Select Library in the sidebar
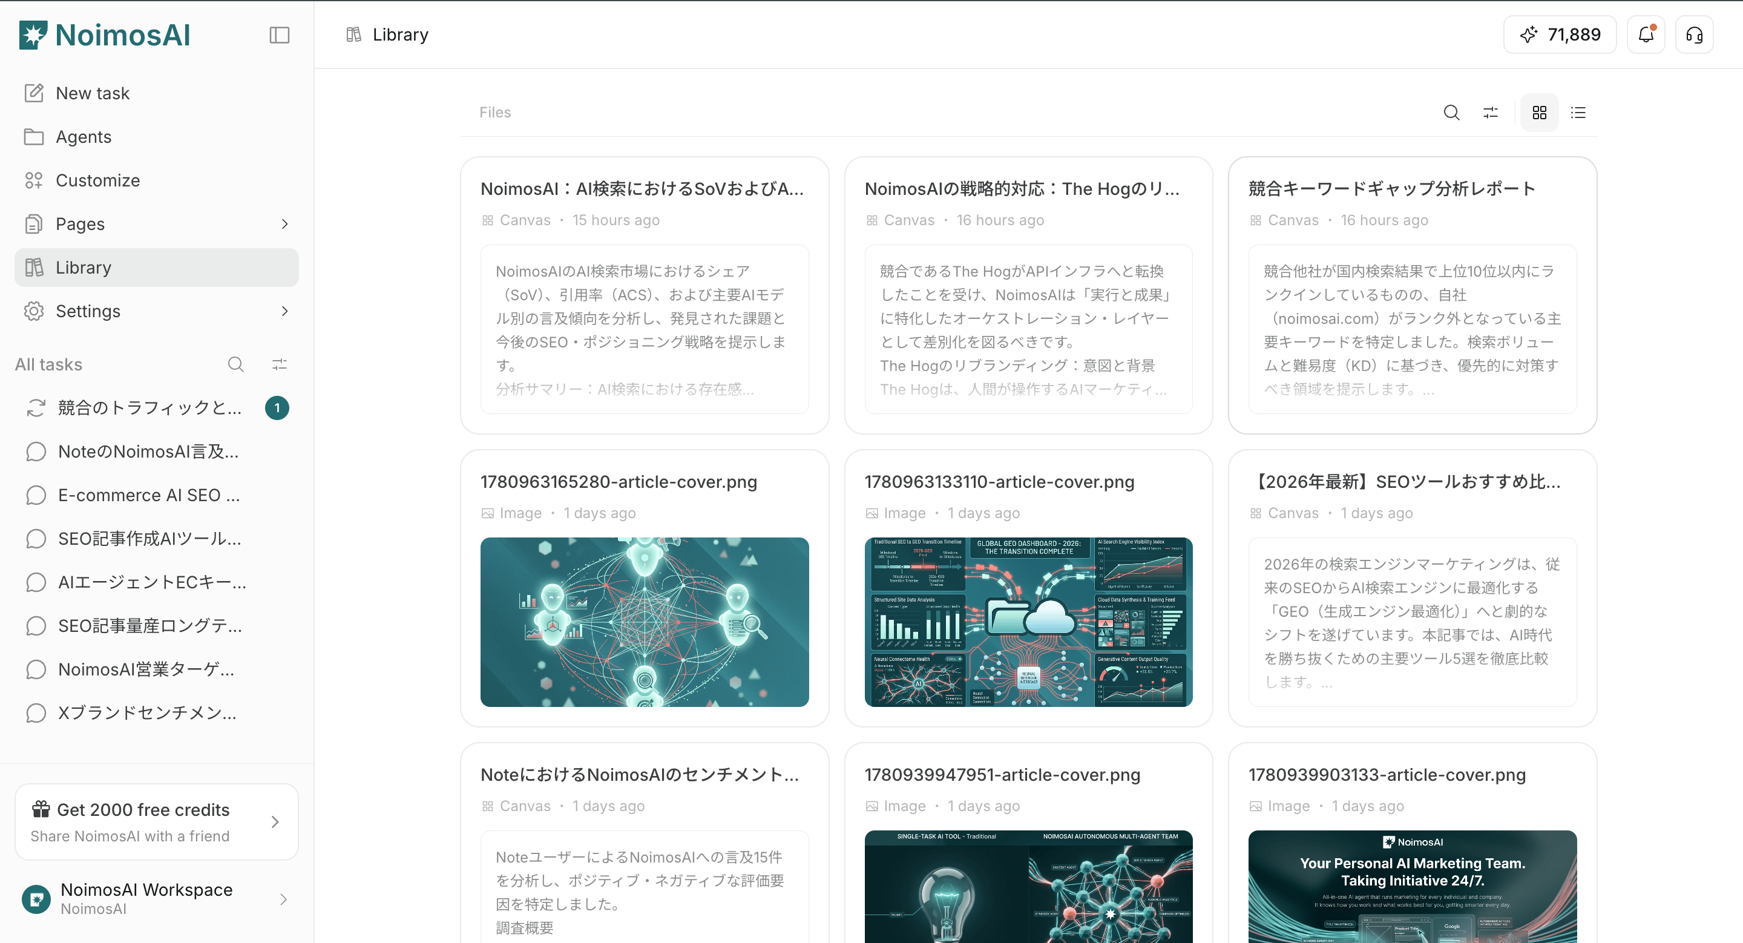Screen dimensions: 1743x943 156,267
